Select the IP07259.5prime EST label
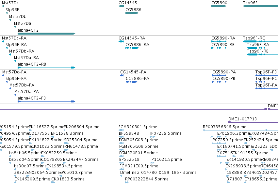Viewport: 278px width, 184px height. [166, 133]
